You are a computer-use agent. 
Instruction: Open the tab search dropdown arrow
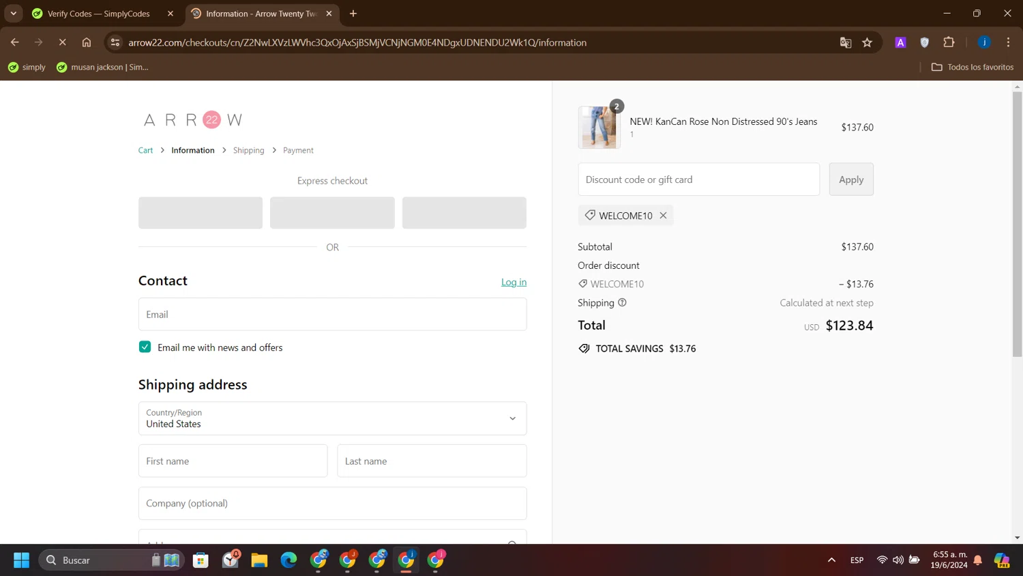pos(14,14)
